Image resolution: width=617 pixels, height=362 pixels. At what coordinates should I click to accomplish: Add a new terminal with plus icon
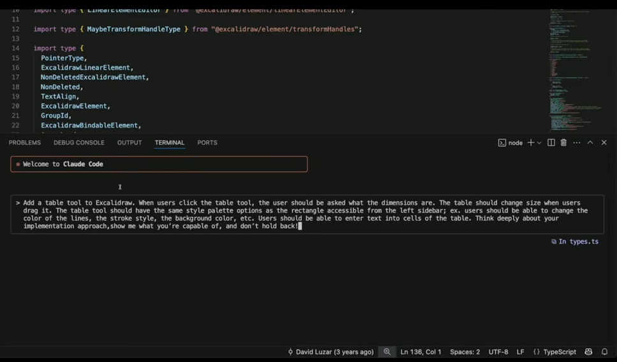pos(530,143)
